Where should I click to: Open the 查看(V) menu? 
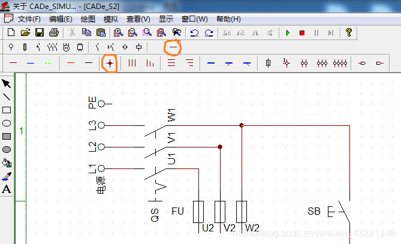(x=138, y=19)
